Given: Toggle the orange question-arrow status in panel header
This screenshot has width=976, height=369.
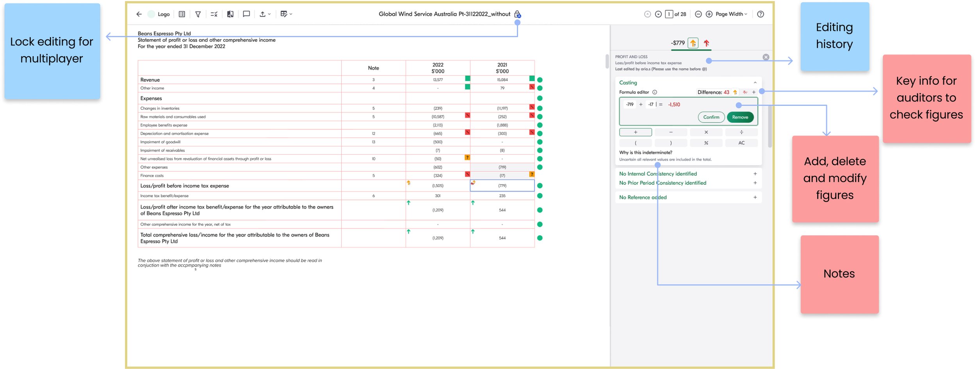Looking at the screenshot, I should coord(693,43).
